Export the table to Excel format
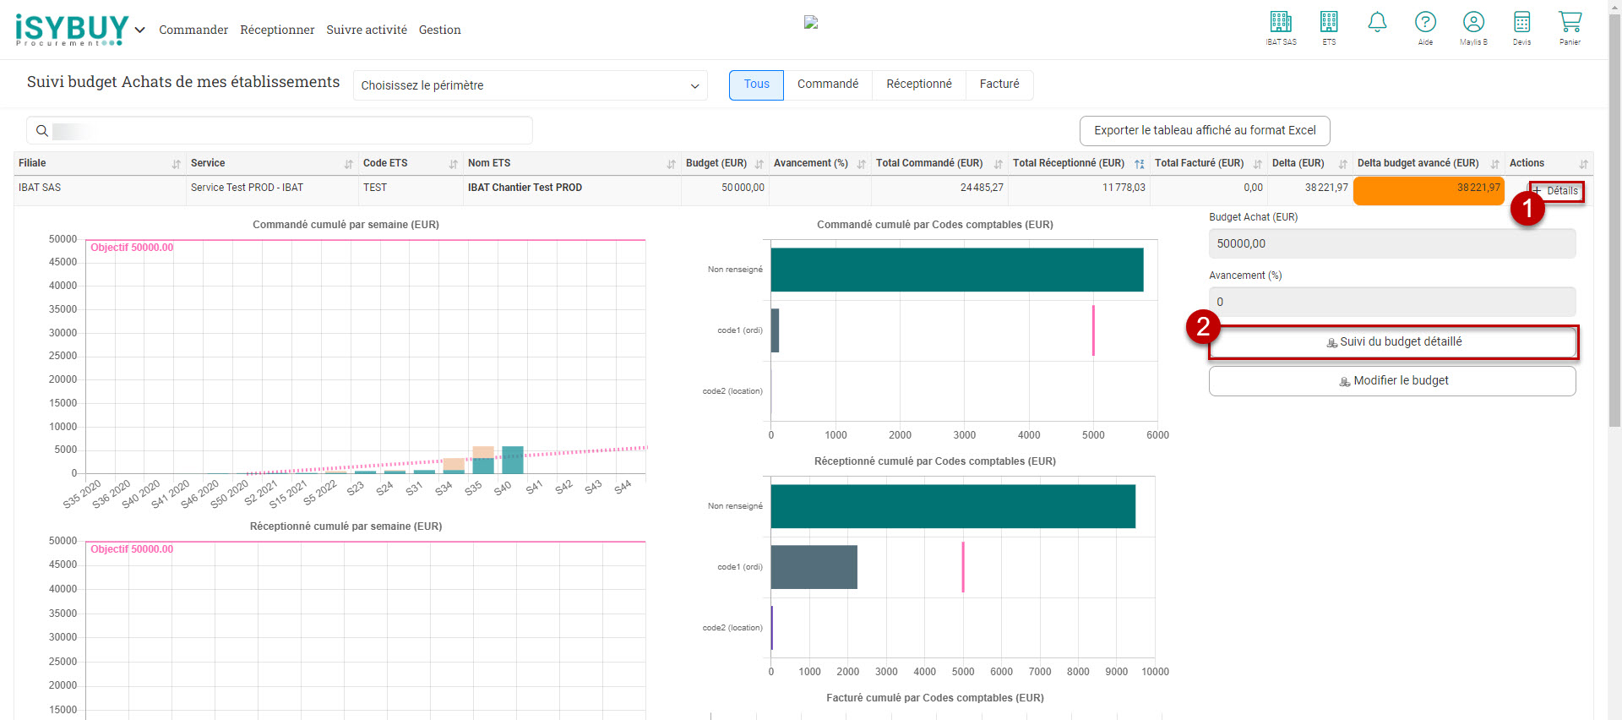 pyautogui.click(x=1204, y=131)
